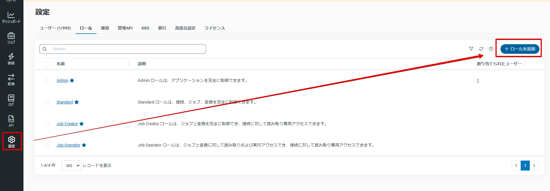Open the SSO tab
Image resolution: width=550 pixels, height=191 pixels.
(x=145, y=28)
